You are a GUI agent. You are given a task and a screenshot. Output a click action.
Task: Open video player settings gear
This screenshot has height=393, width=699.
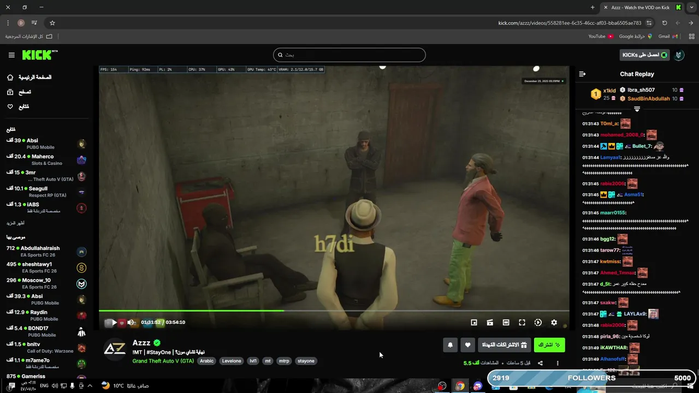(x=554, y=323)
